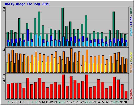Image resolution: width=134 pixels, height=105 pixels.
Task: Click day label '19' on the x-axis
Action: tap(79, 102)
